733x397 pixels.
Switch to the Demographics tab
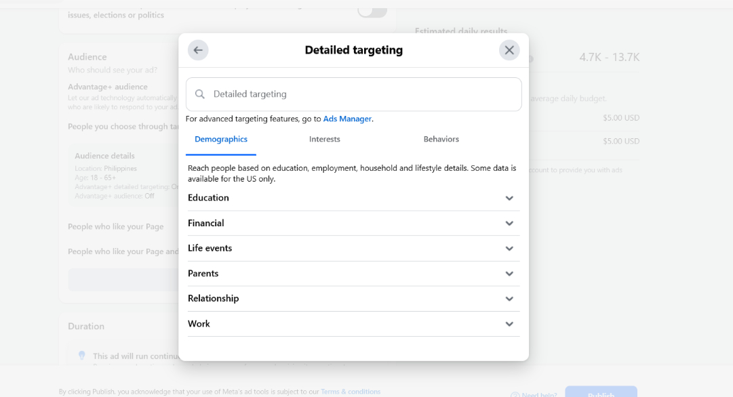click(221, 139)
